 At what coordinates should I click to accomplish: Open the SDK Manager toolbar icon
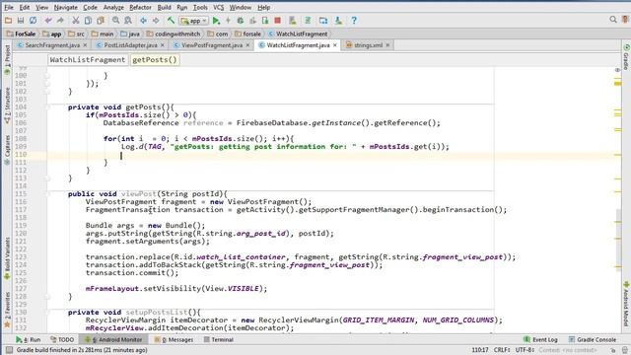click(x=338, y=20)
